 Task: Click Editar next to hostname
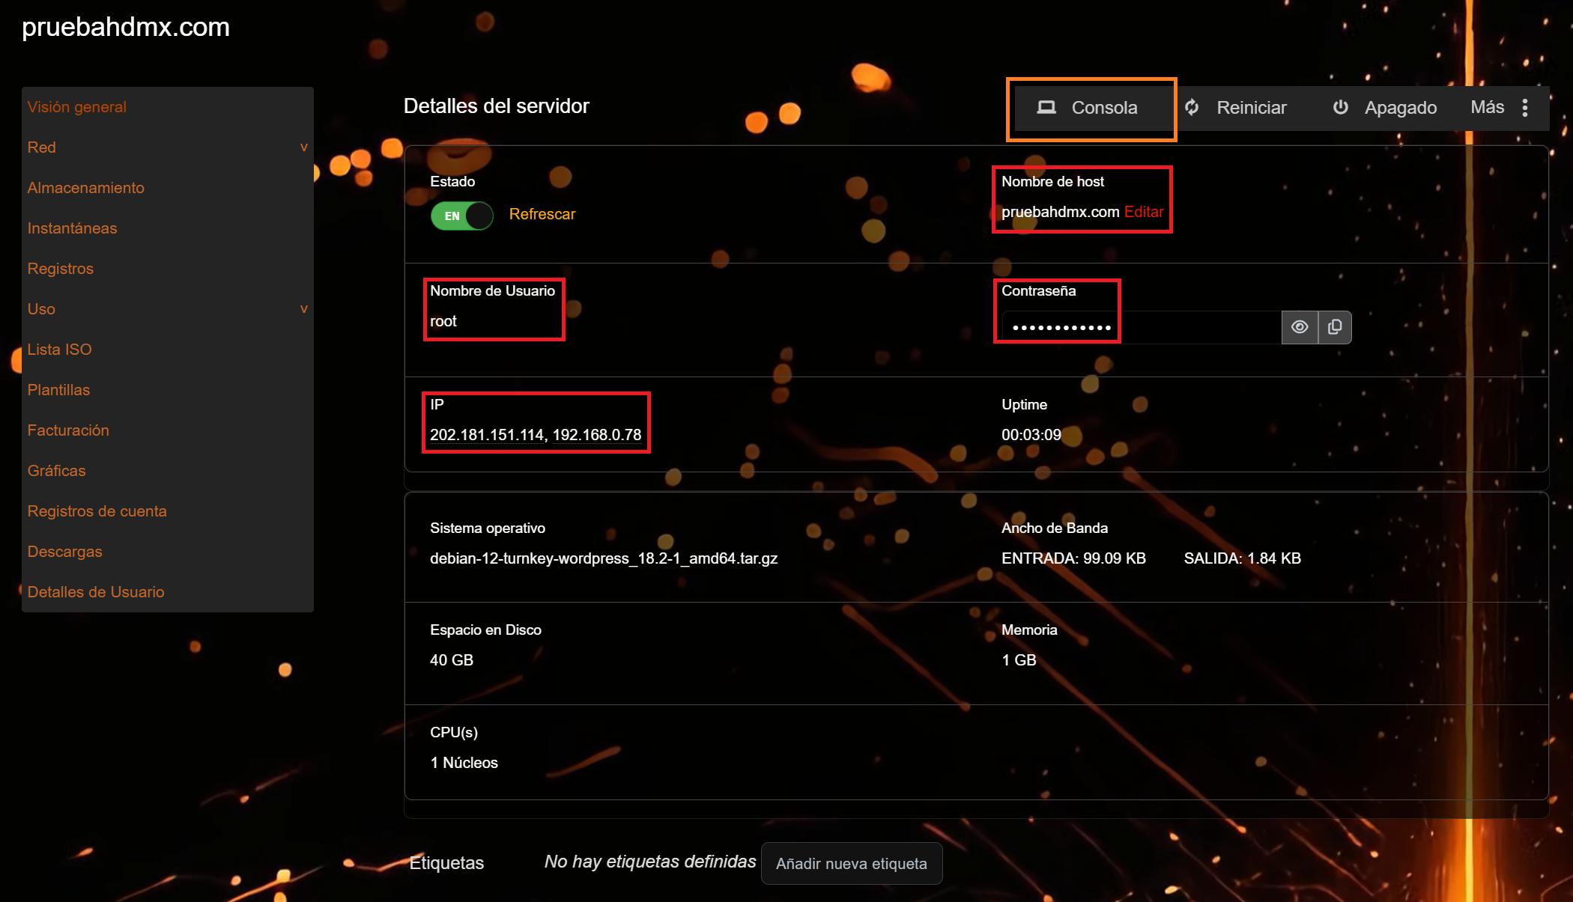1144,212
